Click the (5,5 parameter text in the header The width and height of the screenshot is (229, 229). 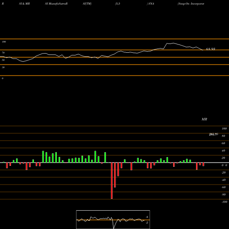[118, 4]
